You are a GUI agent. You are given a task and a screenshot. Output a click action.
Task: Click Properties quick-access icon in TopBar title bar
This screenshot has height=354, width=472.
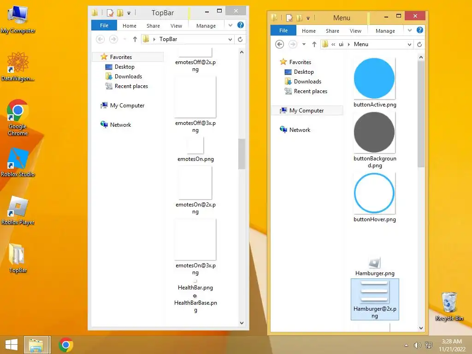click(x=110, y=12)
